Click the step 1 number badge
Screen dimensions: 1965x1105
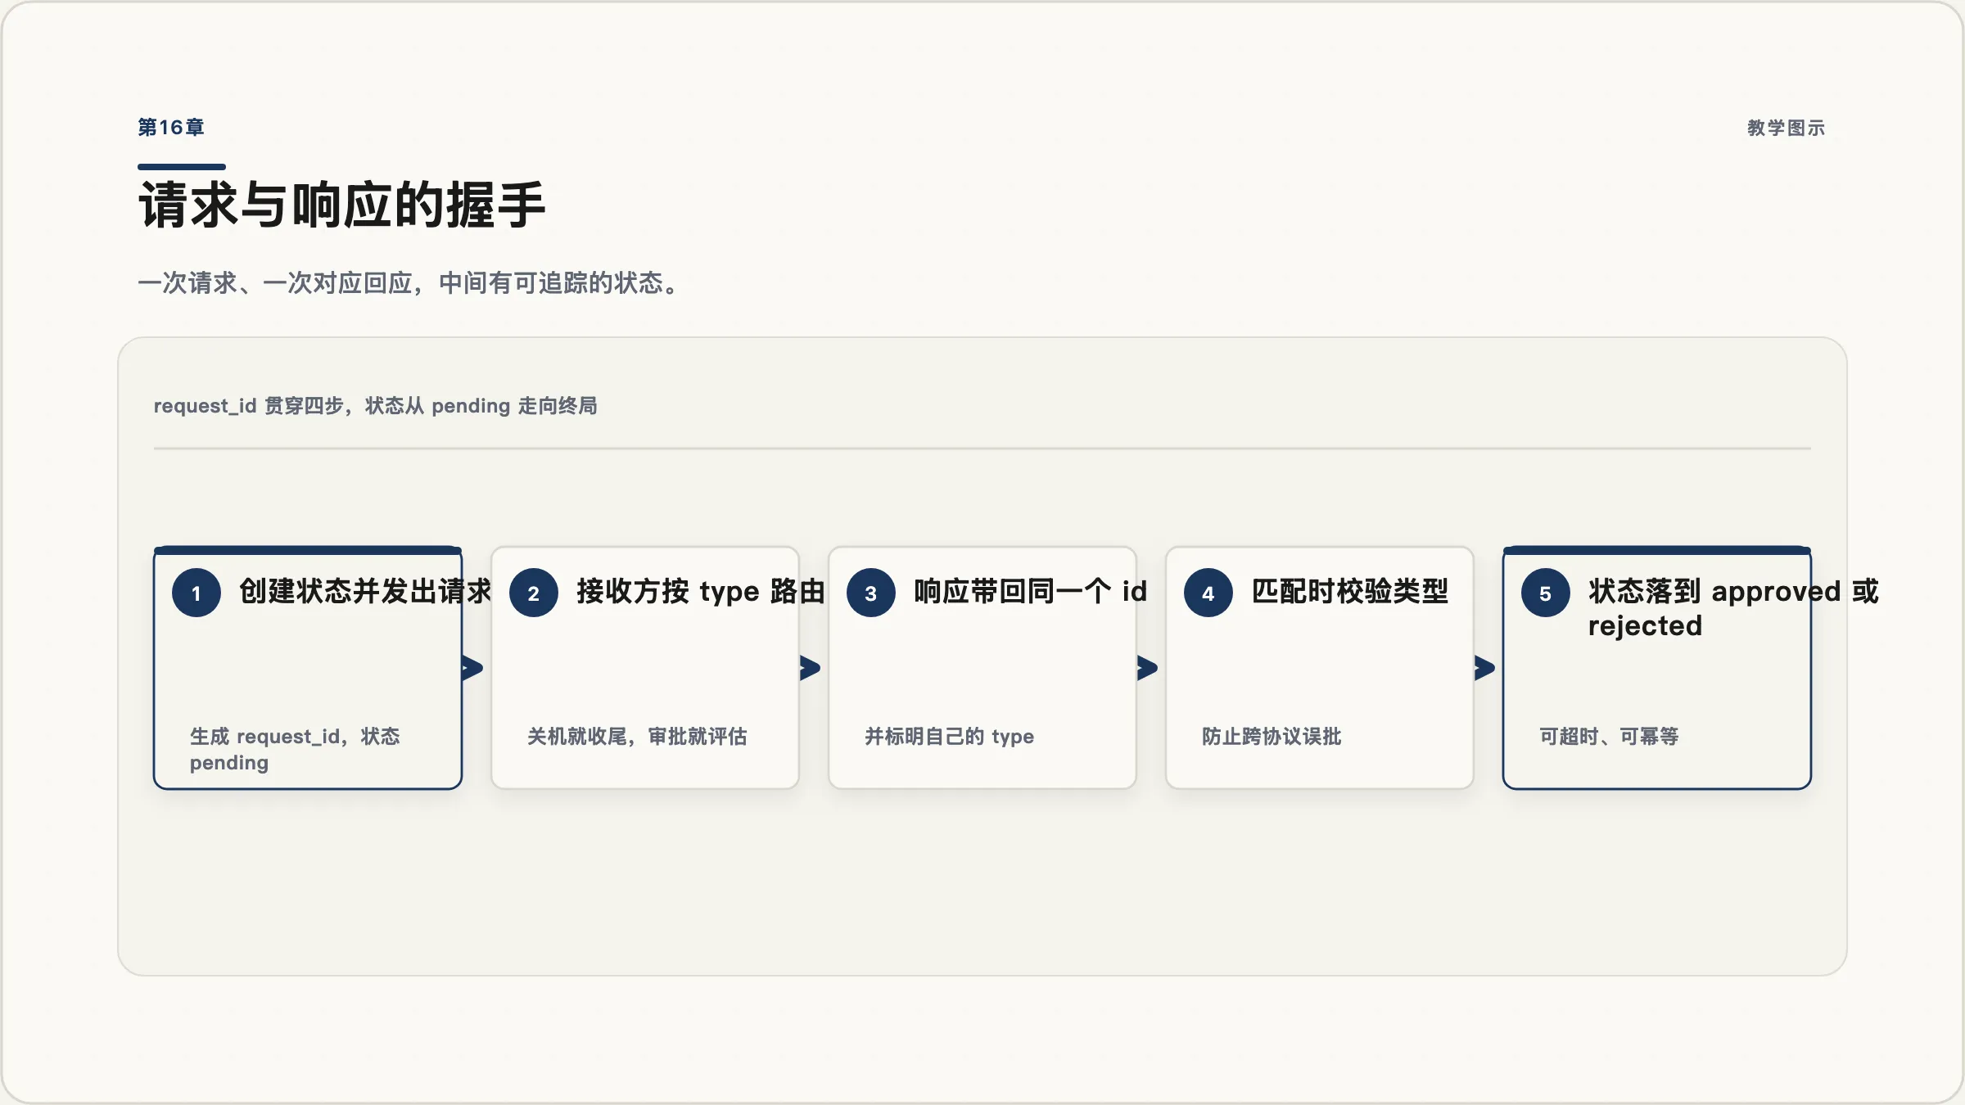196,593
